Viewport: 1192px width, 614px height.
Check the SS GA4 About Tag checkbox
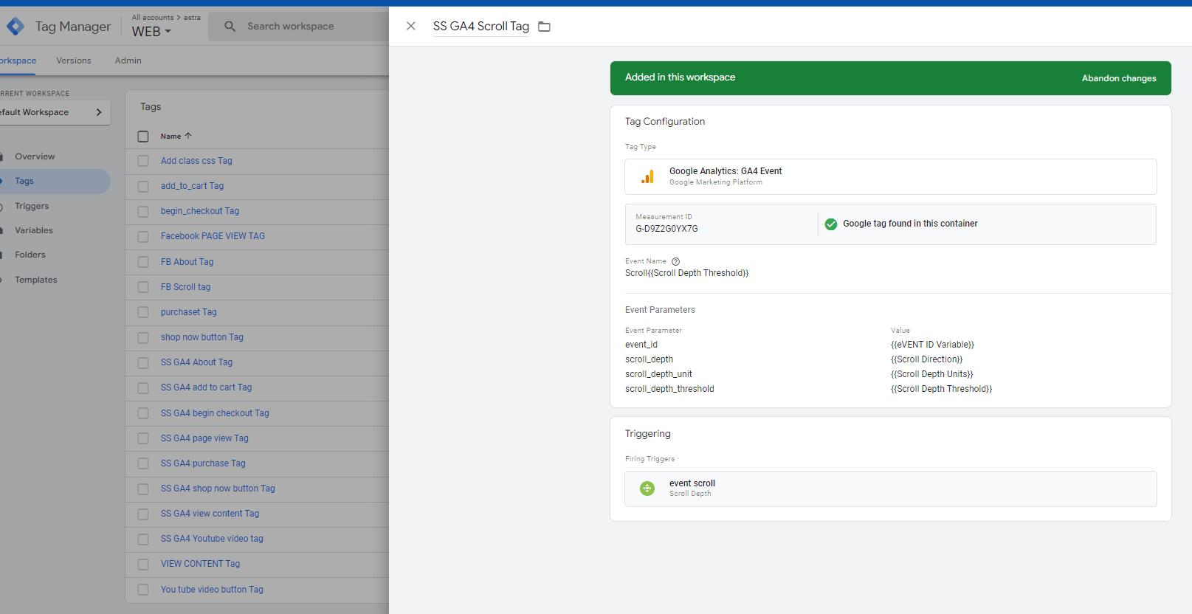tap(143, 363)
